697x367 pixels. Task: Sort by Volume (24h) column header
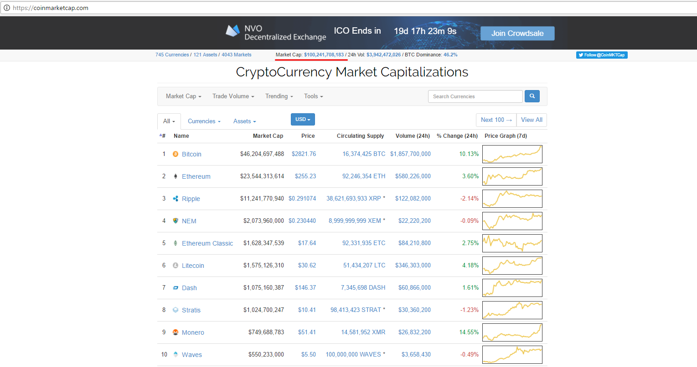(413, 136)
